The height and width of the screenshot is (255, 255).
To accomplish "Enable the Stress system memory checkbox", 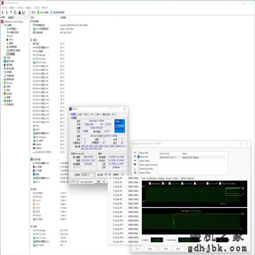I will click(139, 165).
